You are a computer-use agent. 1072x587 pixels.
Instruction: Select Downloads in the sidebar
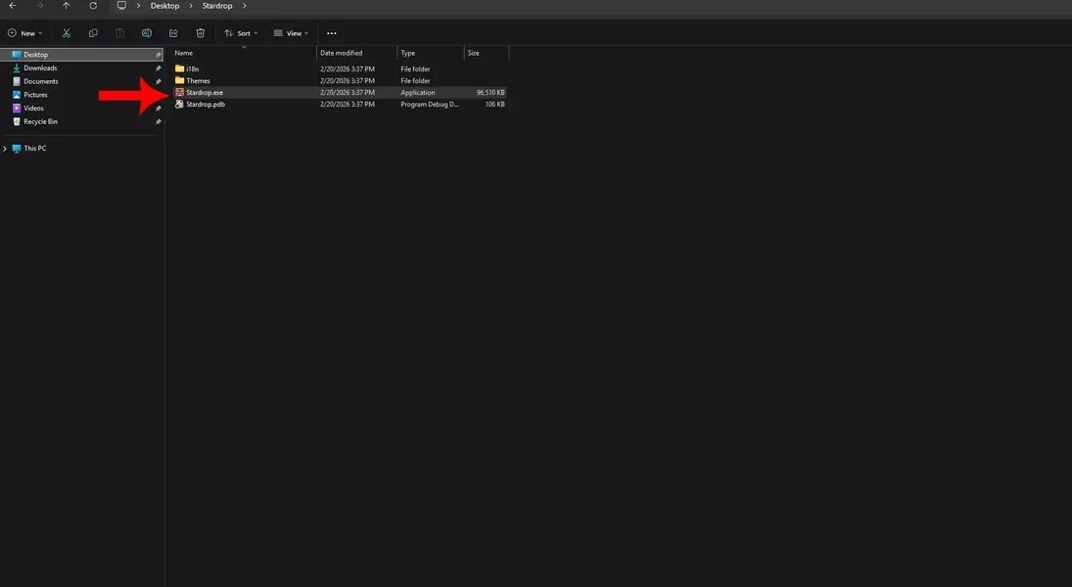pyautogui.click(x=40, y=68)
